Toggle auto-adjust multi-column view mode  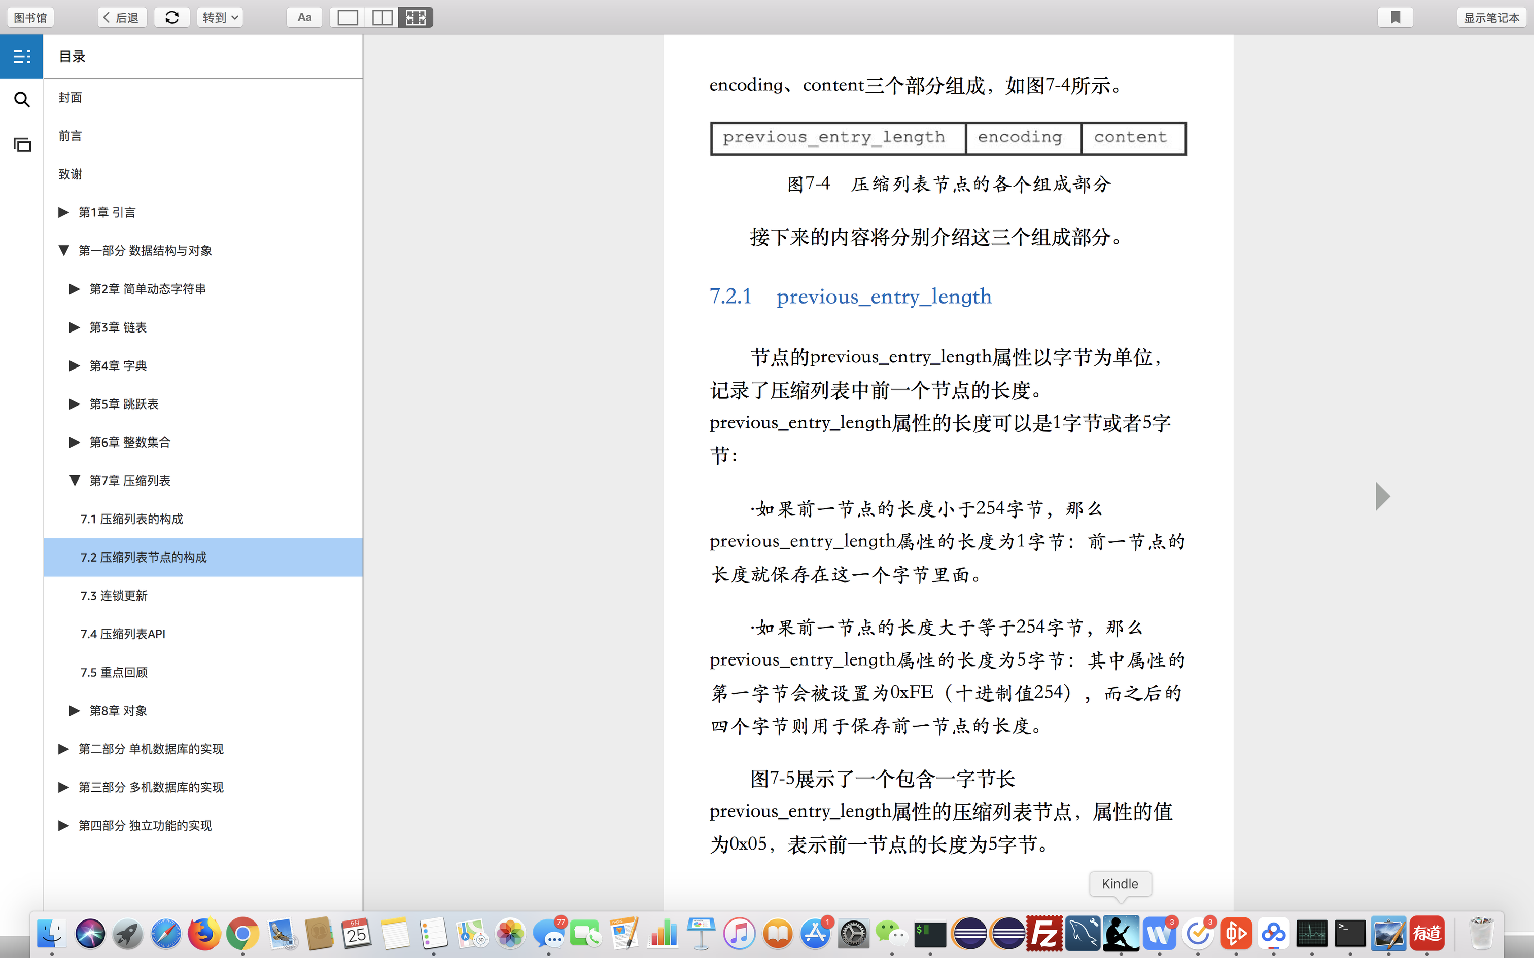(x=416, y=17)
